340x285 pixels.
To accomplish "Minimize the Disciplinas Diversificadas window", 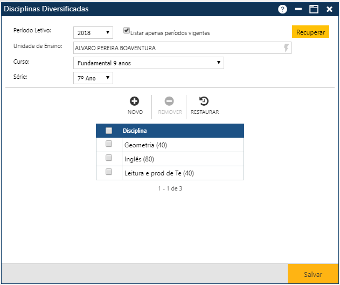I will click(298, 9).
